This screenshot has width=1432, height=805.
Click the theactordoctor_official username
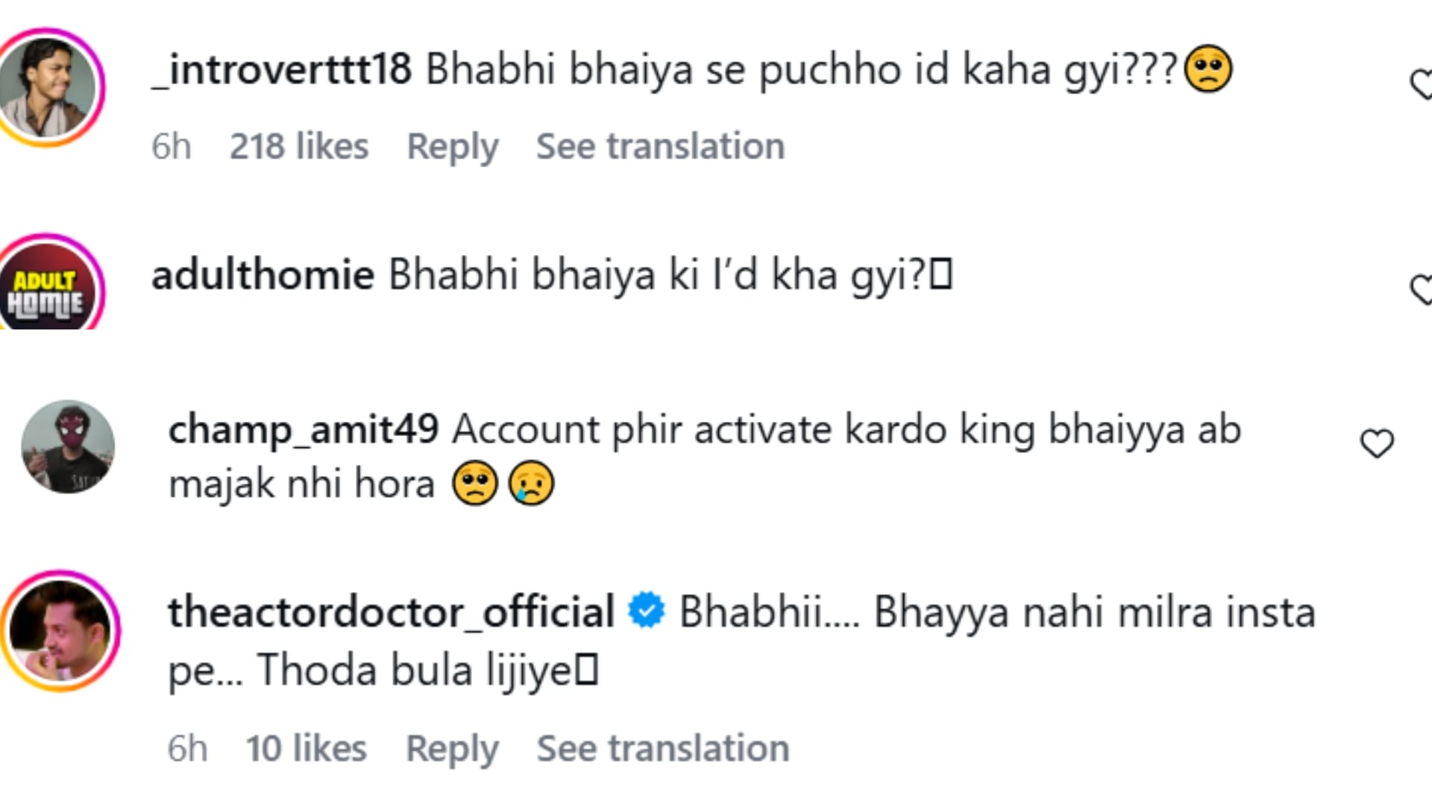coord(391,612)
